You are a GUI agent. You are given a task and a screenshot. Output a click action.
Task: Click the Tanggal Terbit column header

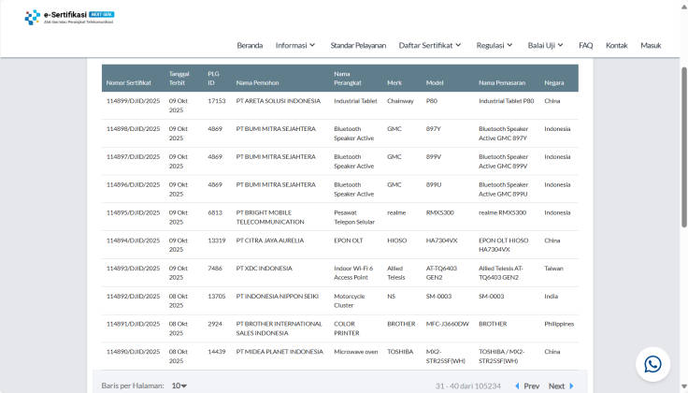pos(179,78)
